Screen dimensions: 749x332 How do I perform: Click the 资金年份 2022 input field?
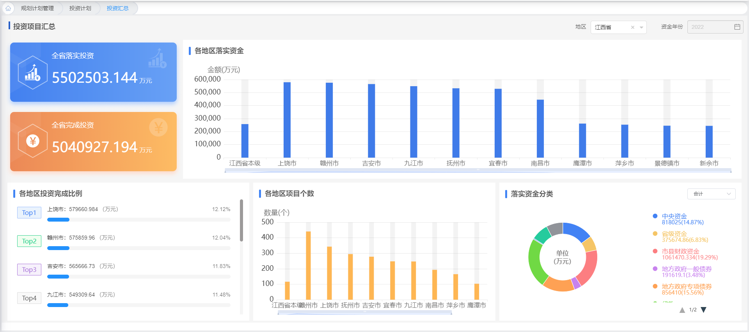(710, 27)
